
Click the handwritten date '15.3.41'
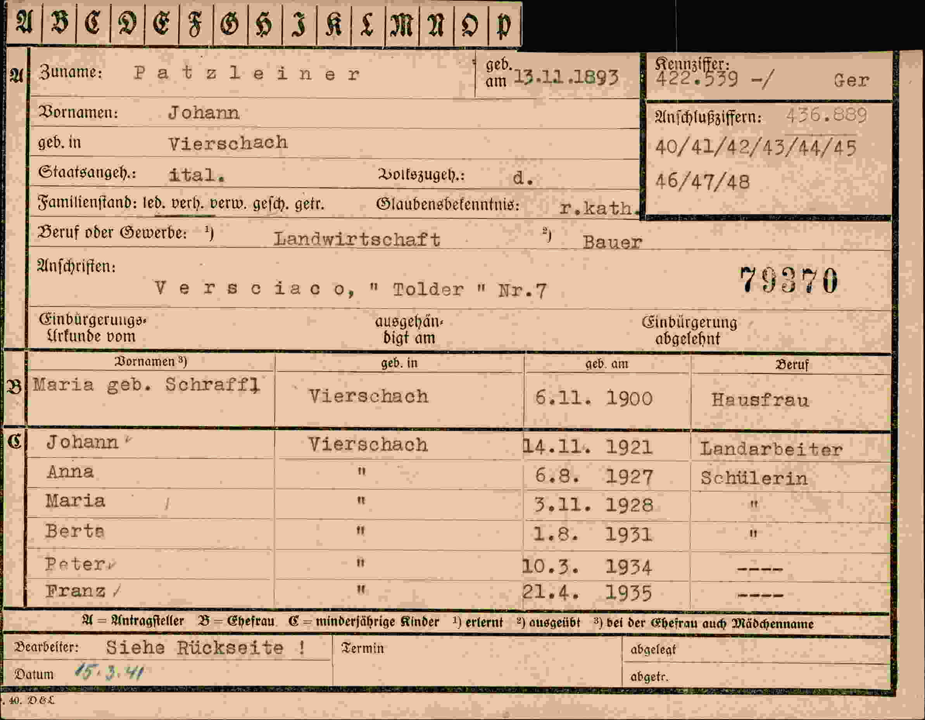(x=109, y=671)
